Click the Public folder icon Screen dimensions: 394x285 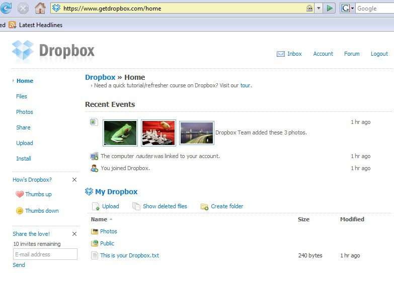click(x=95, y=243)
